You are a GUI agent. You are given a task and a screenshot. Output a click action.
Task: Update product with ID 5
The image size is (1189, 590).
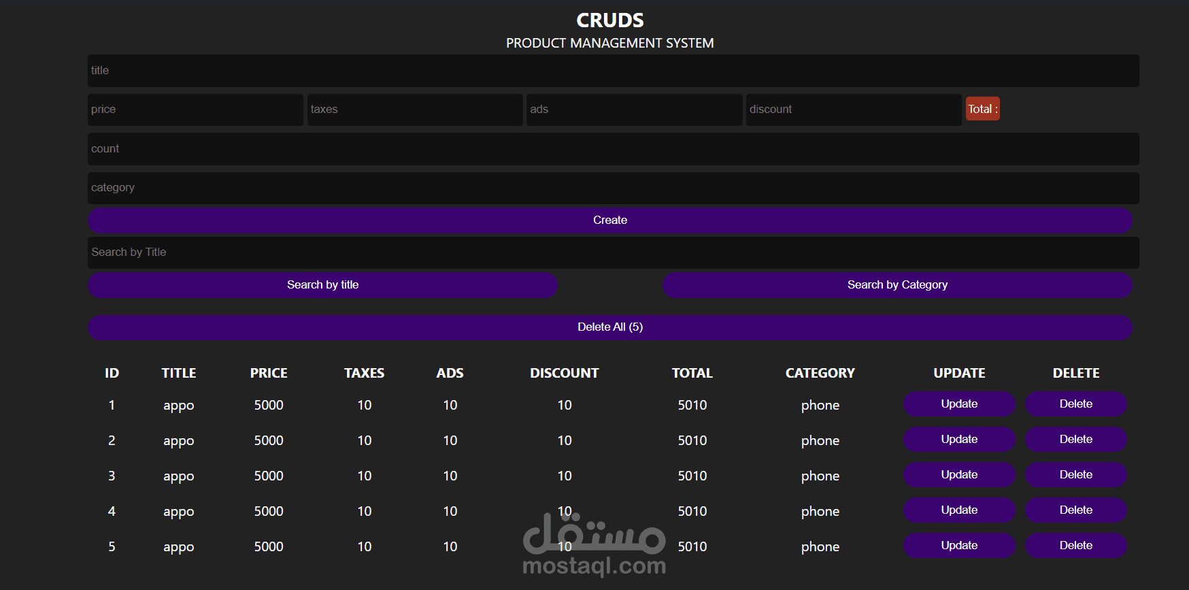coord(959,546)
